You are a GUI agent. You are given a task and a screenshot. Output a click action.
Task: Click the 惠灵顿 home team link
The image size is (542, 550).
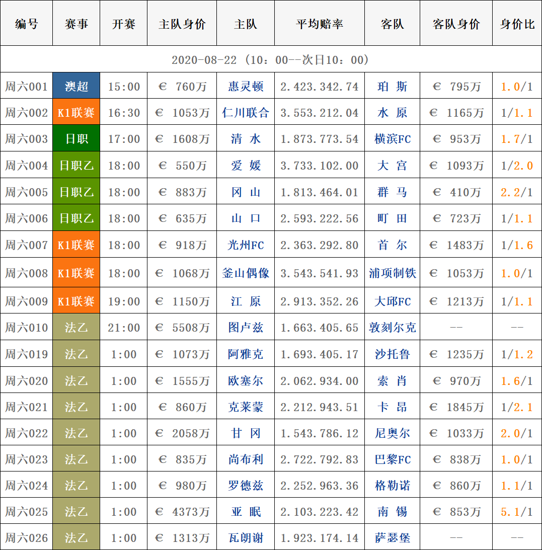[x=246, y=87]
